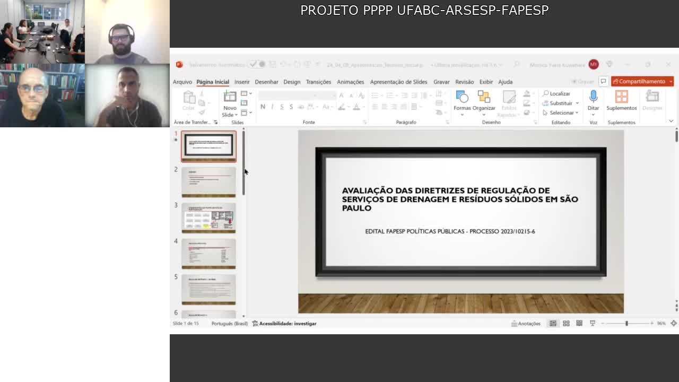The width and height of the screenshot is (679, 382).
Task: Click Localizar in Editando group
Action: [556, 93]
